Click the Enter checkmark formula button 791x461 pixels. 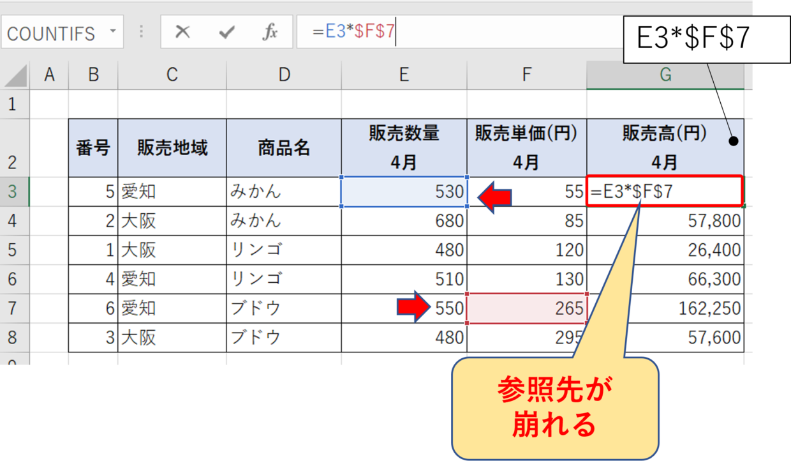(226, 33)
